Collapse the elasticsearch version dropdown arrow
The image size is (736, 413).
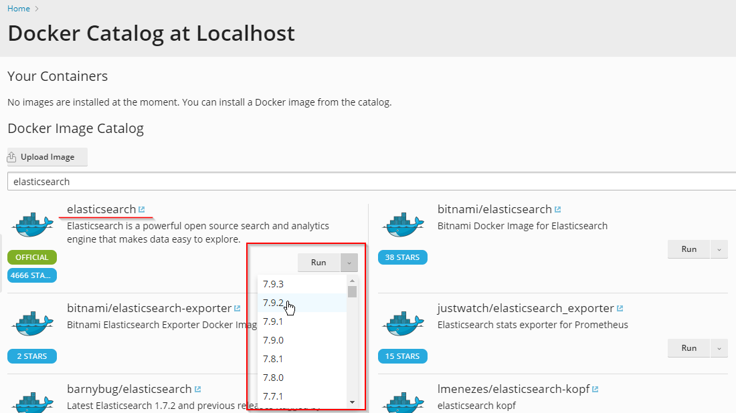(x=349, y=263)
